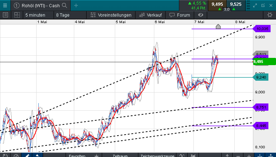Click the sell price 9,495 box
Viewport: 276px width, 157px height.
point(217,5)
